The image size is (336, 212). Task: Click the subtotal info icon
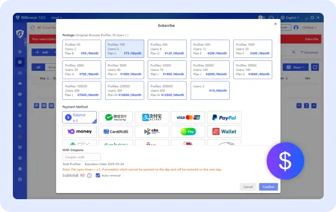[x=89, y=176]
